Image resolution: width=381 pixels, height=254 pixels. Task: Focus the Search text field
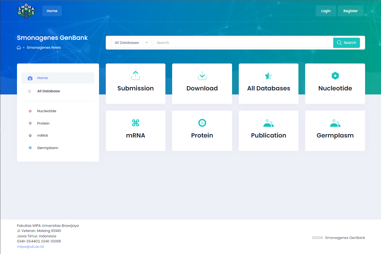pyautogui.click(x=243, y=43)
